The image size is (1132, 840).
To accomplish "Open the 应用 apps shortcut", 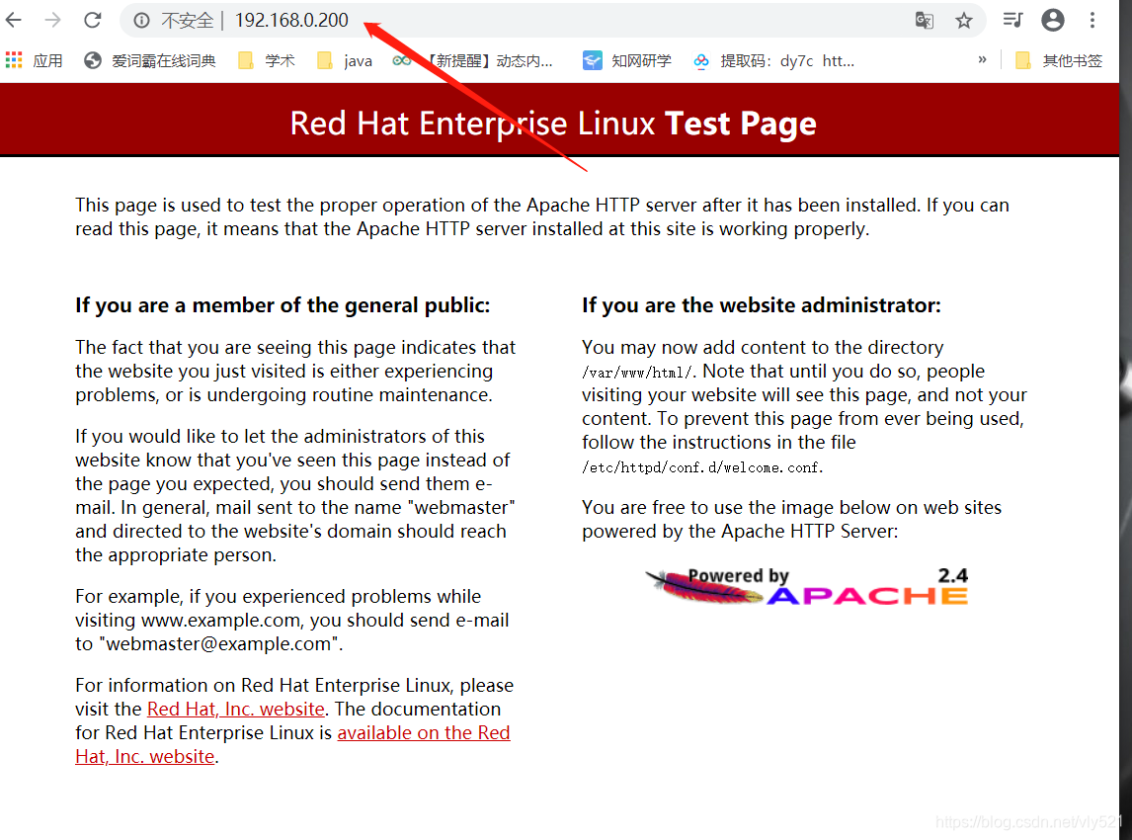I will pyautogui.click(x=34, y=60).
